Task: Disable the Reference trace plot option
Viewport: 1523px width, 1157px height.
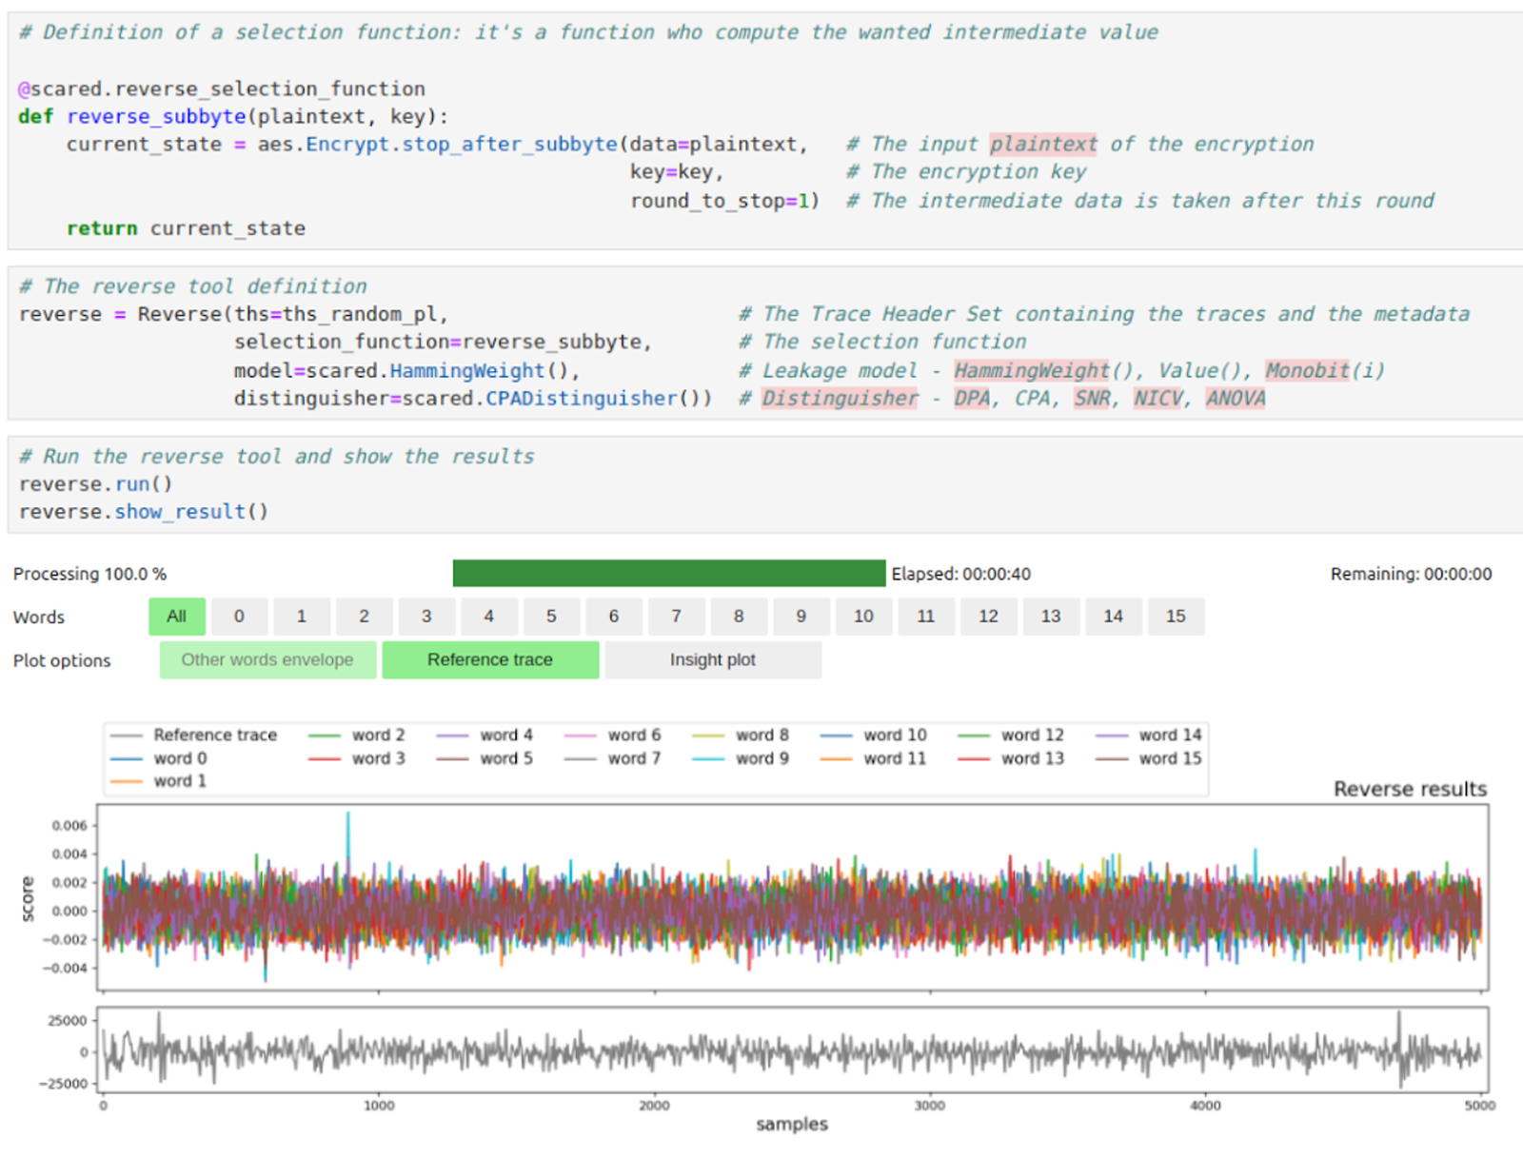Action: click(489, 659)
